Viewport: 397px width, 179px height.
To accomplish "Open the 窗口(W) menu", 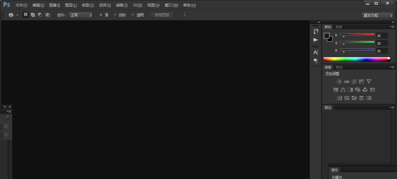I will click(x=171, y=5).
